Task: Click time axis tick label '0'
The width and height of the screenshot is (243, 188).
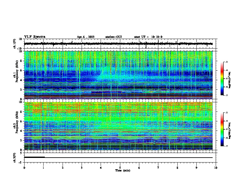Action: 24,168
